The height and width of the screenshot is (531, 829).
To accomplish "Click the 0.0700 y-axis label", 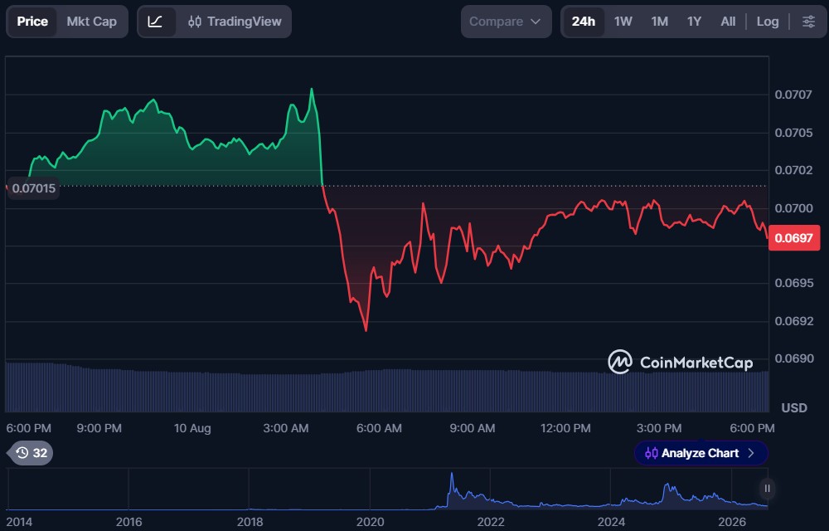I will point(793,208).
